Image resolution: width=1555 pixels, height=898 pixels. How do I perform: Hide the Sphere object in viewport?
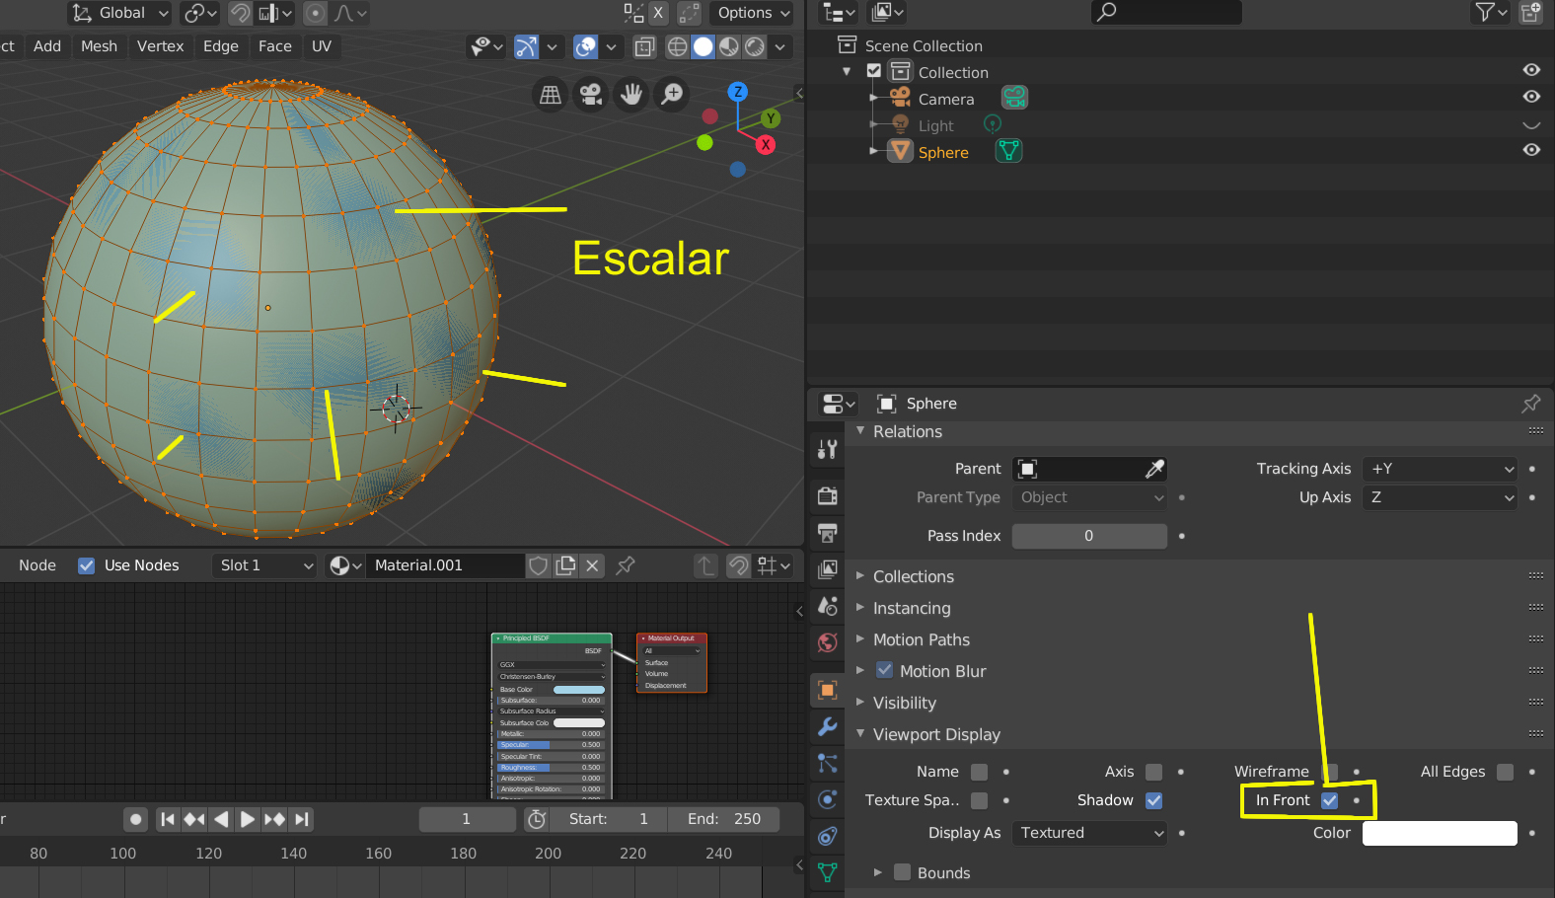(1531, 150)
